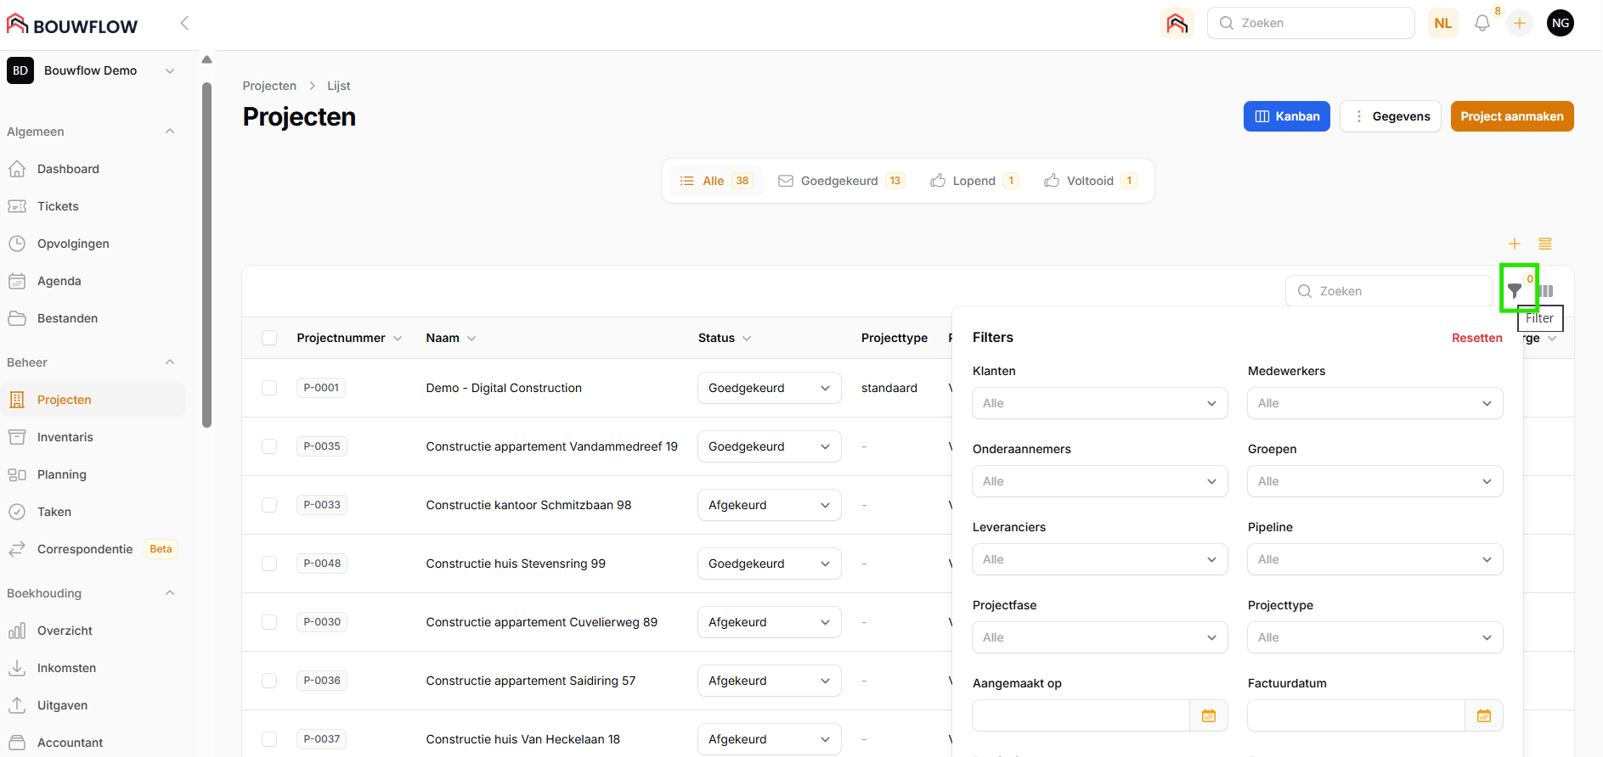Select the checkbox for project P-0001
The height and width of the screenshot is (757, 1603).
click(269, 388)
